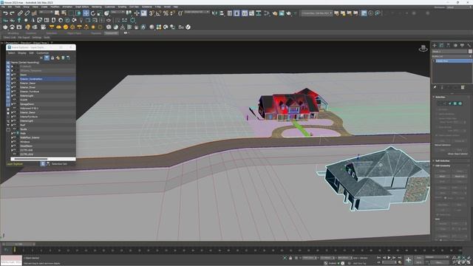Switch to the Utilities command panel tab
Viewport: 473px width, 266px height.
469,45
